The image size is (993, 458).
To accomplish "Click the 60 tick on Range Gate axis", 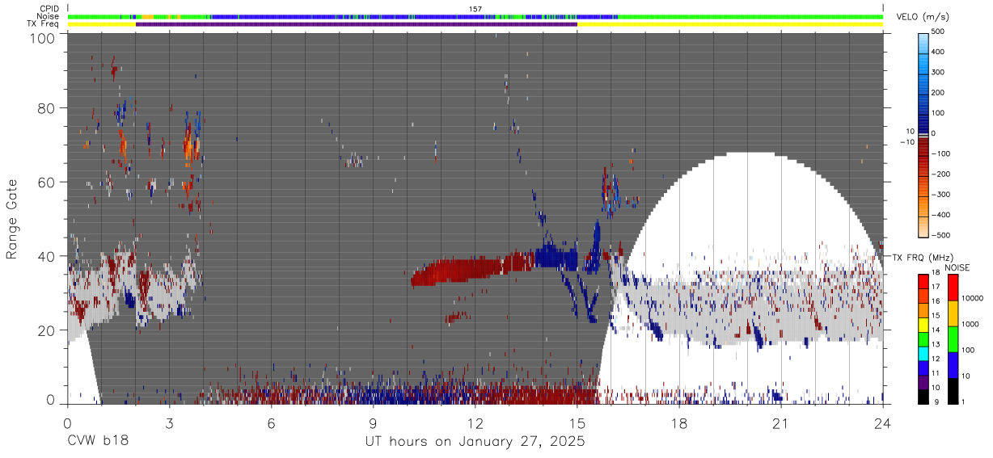I will point(45,183).
